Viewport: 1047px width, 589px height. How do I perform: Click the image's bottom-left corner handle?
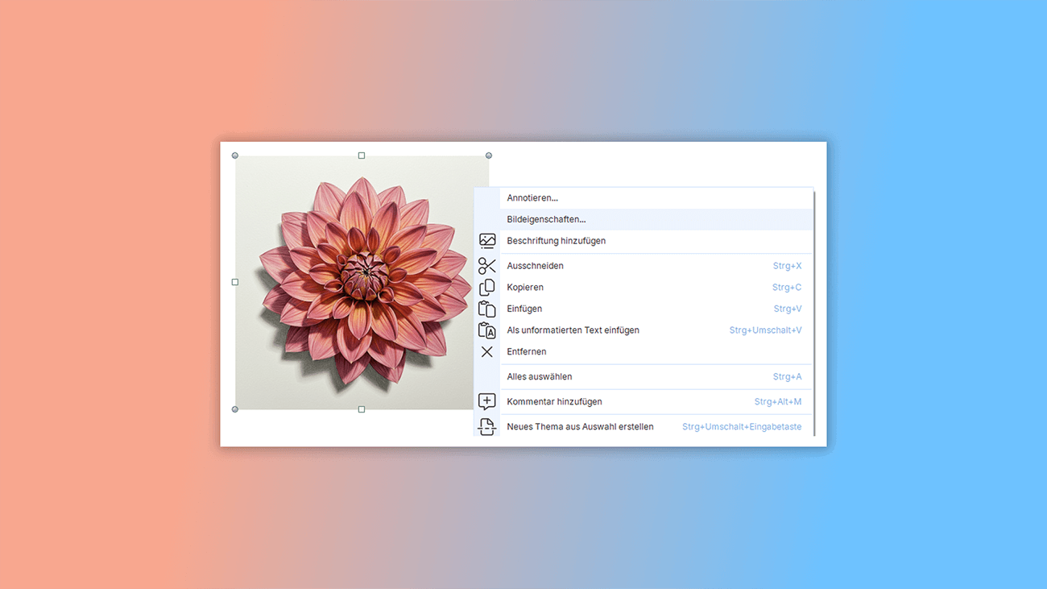click(235, 409)
